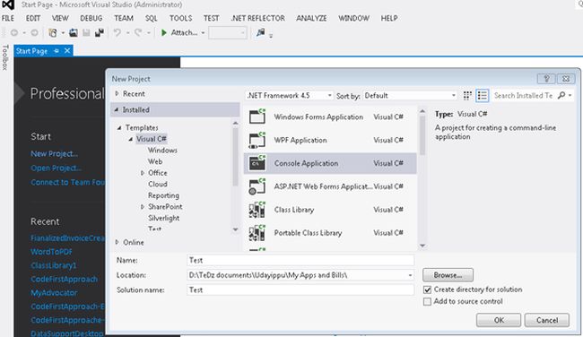This screenshot has width=583, height=337.
Task: Open the .NET REFLECTOR menu
Action: click(257, 18)
